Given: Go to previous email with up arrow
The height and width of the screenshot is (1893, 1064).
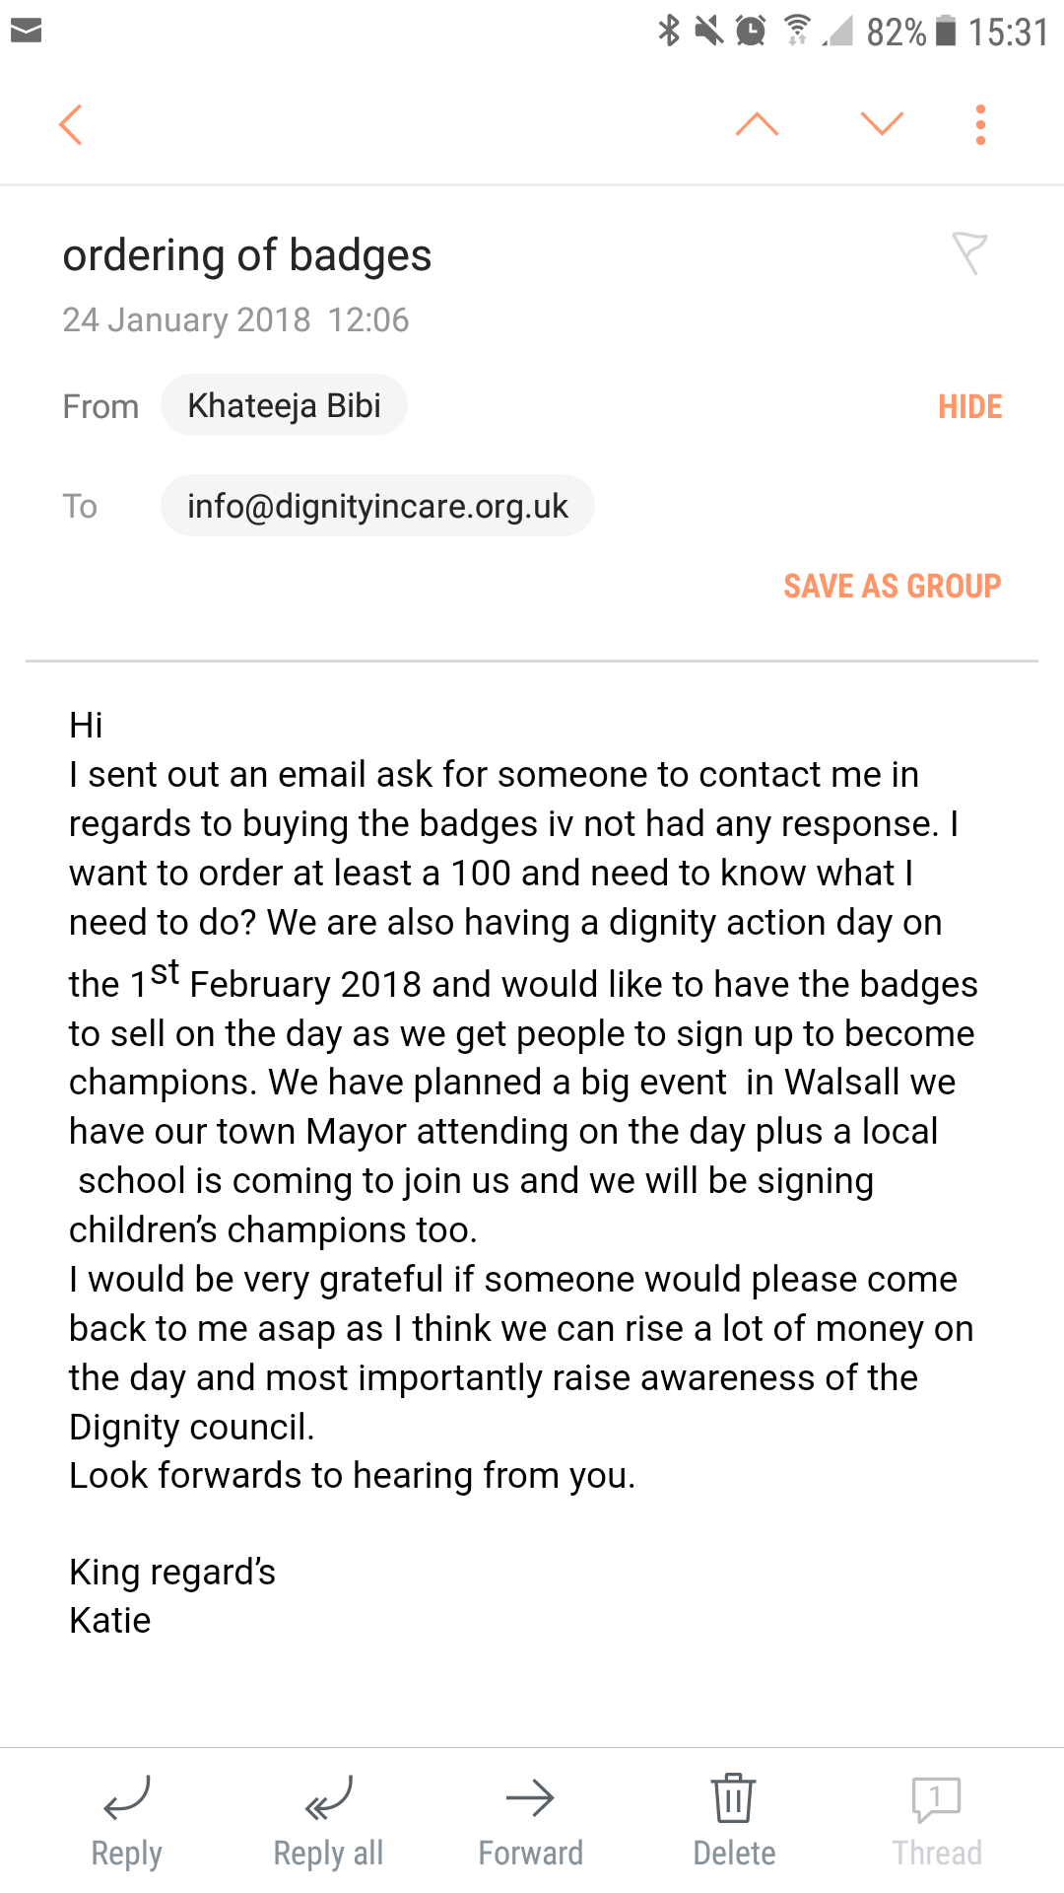Looking at the screenshot, I should tap(757, 125).
